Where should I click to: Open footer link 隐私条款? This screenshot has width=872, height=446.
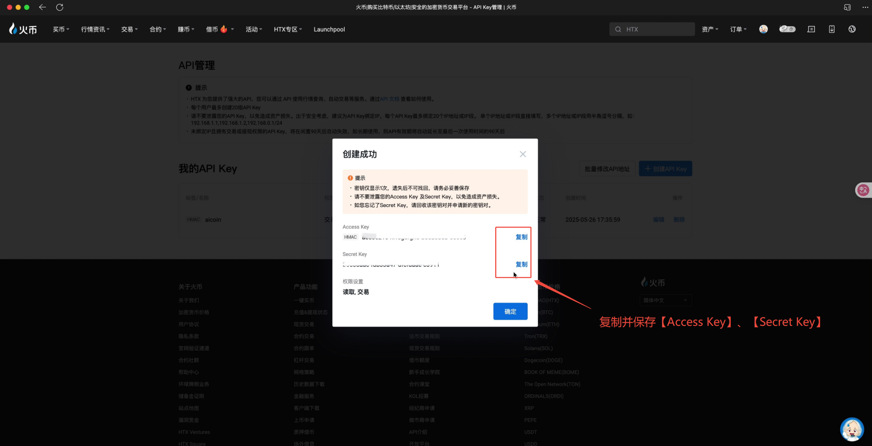click(x=188, y=336)
